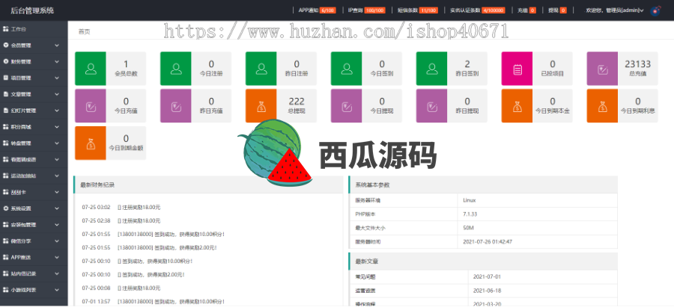Click the 工作台 sidebar grid icon

coord(5,28)
